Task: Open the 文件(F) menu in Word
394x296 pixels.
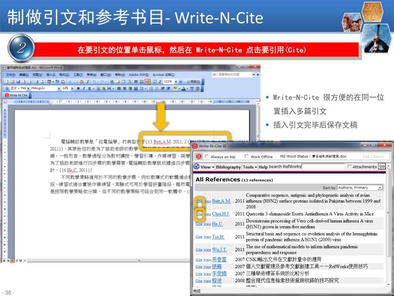Action: pyautogui.click(x=10, y=75)
